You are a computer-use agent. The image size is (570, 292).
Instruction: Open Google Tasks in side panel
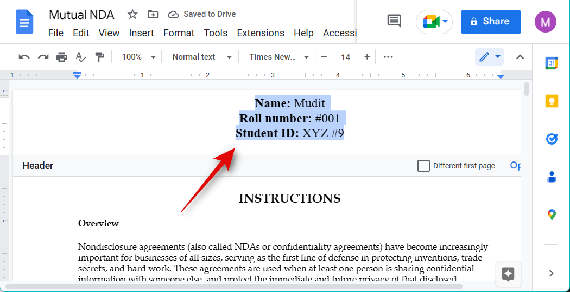click(x=552, y=139)
